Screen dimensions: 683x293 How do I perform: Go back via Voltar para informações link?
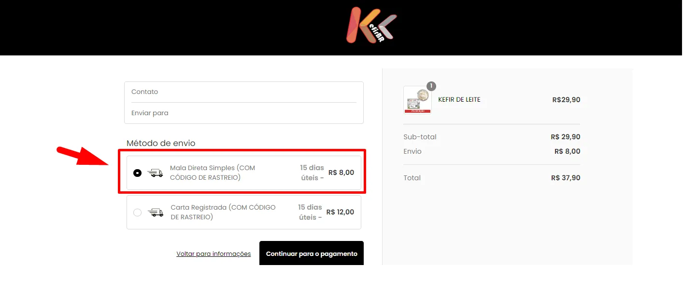tap(213, 254)
